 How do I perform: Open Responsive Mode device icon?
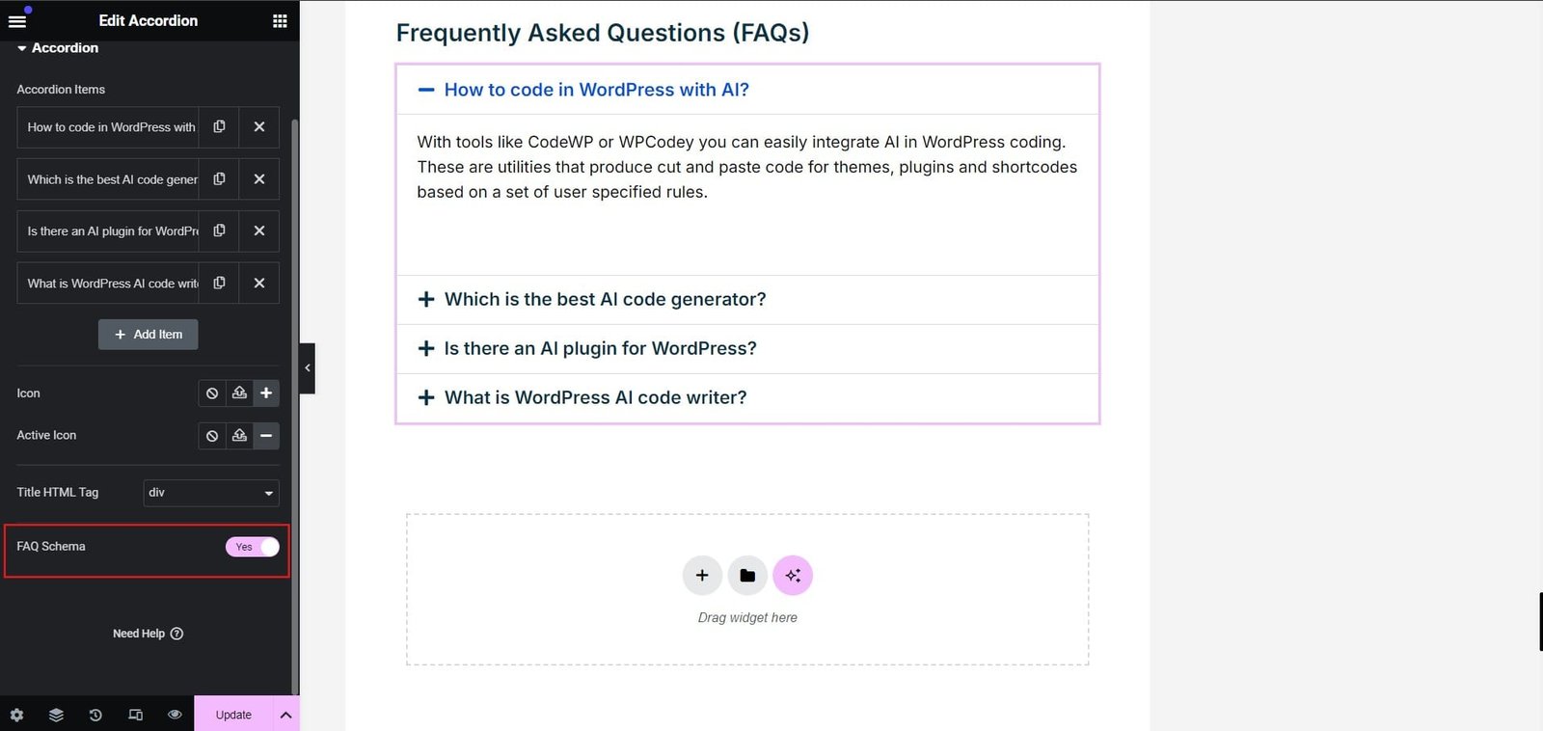pyautogui.click(x=135, y=714)
